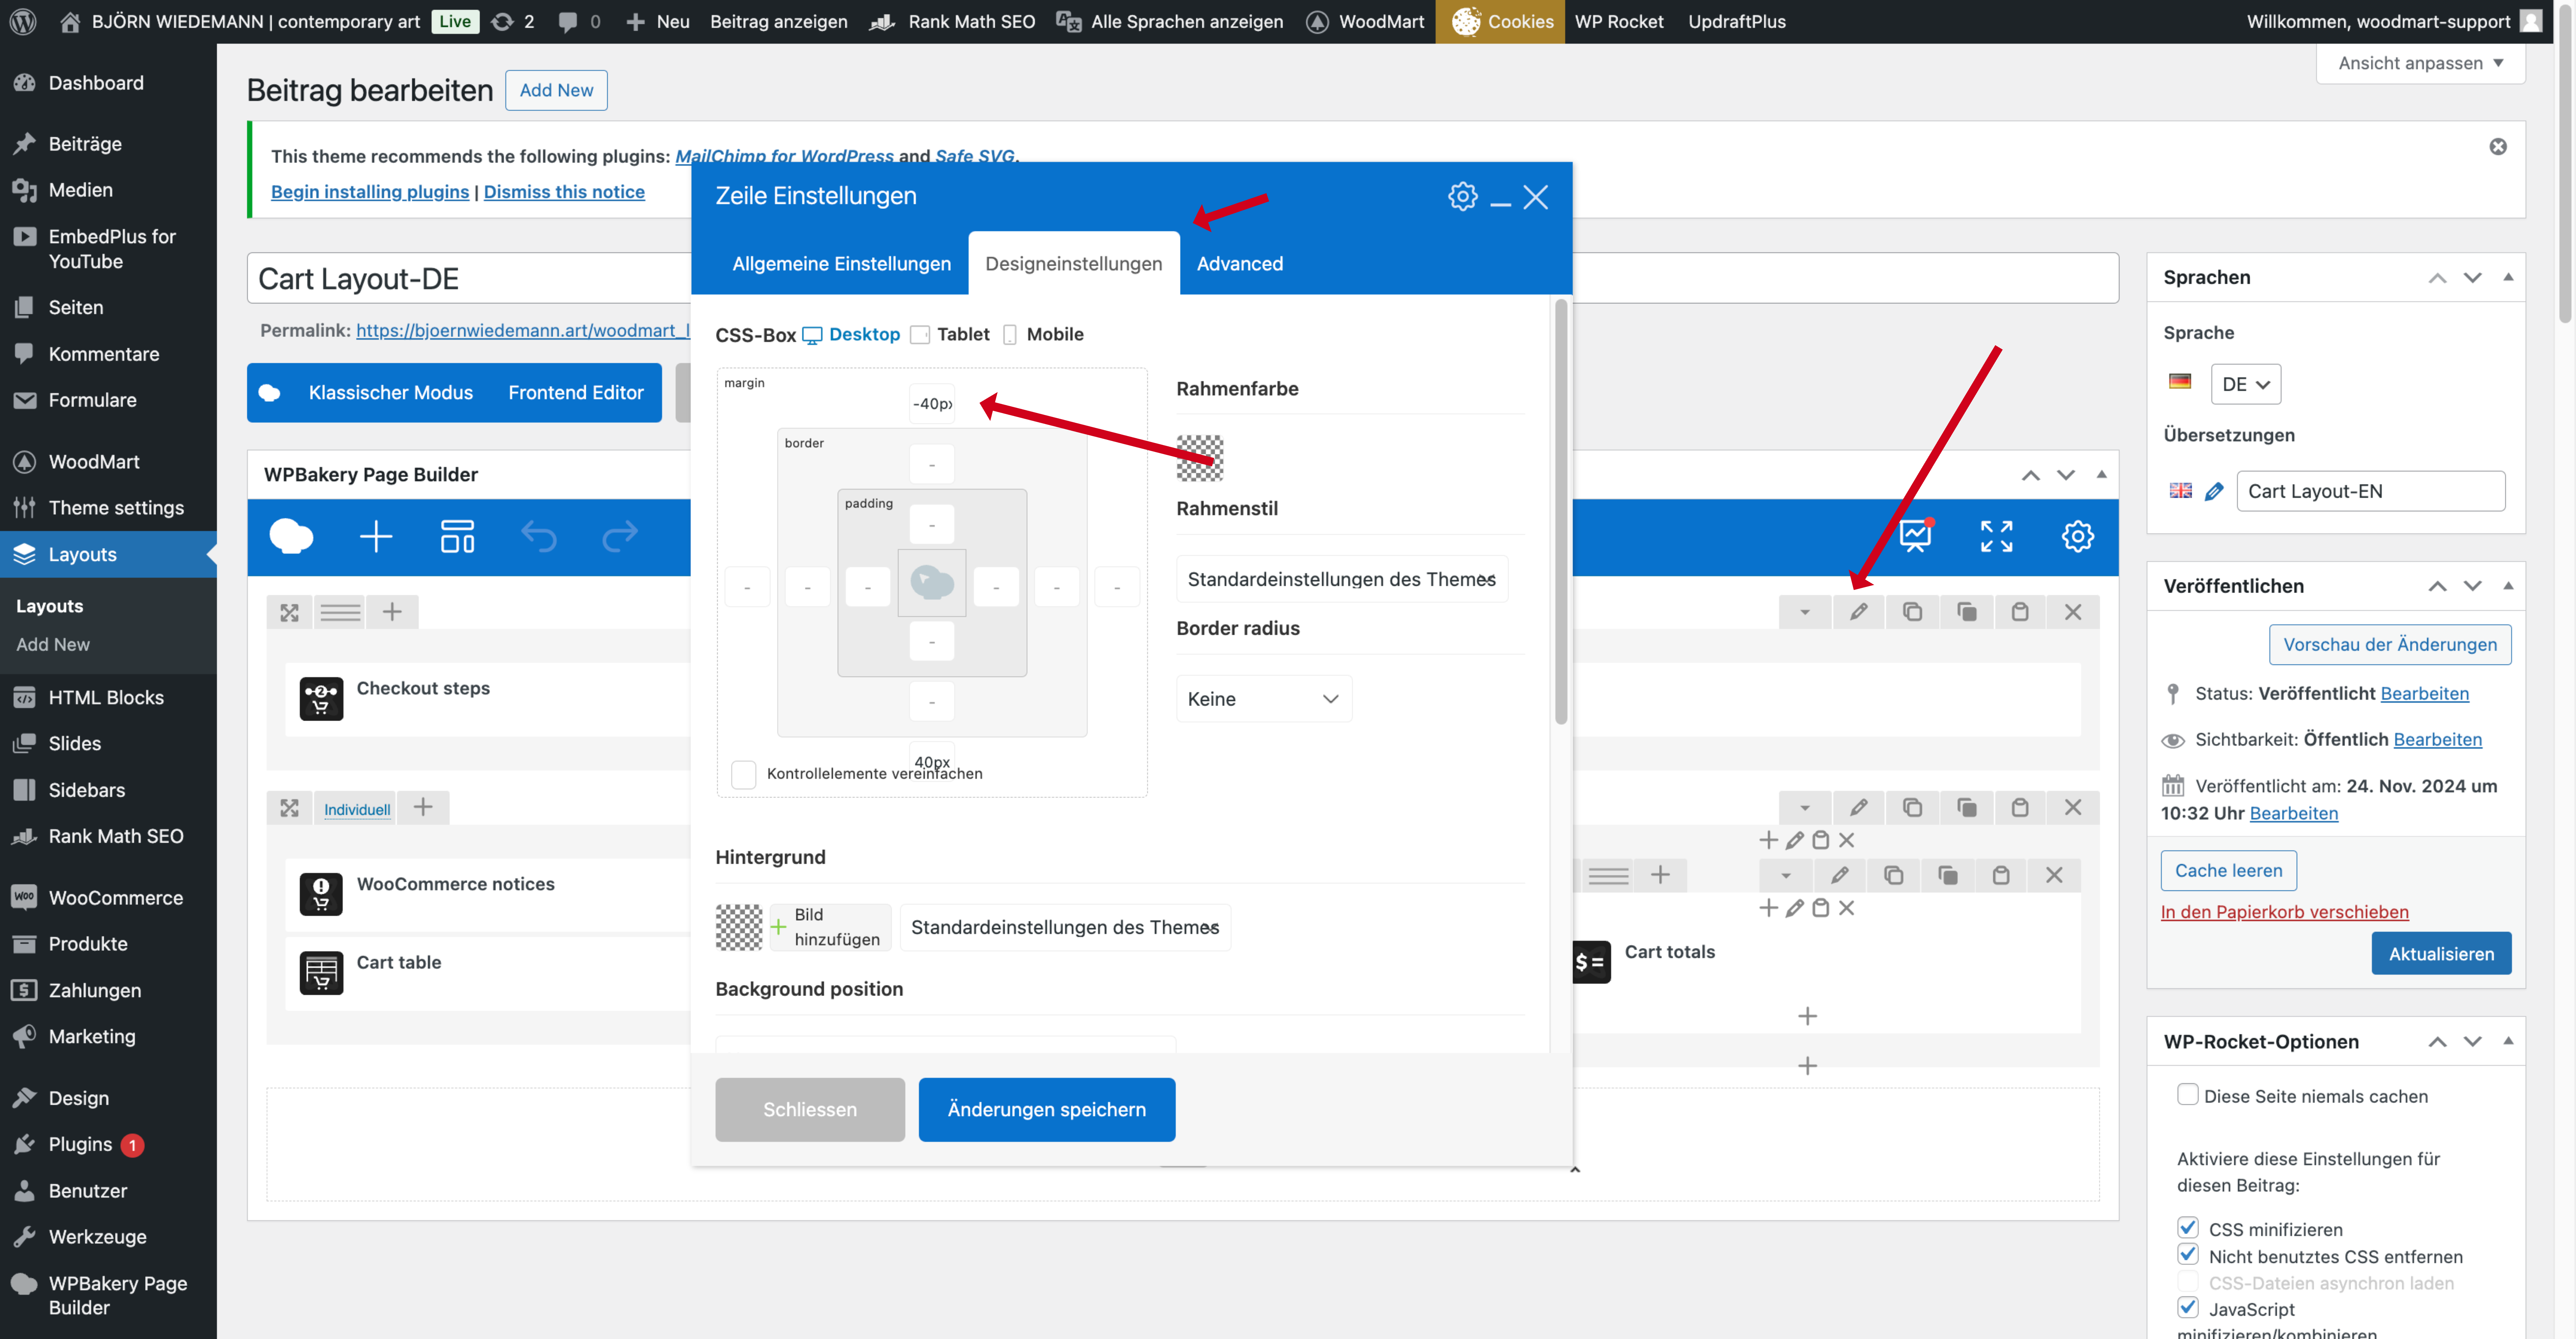The height and width of the screenshot is (1339, 2576).
Task: Uncheck CSS minifizieren option
Action: click(x=2188, y=1228)
